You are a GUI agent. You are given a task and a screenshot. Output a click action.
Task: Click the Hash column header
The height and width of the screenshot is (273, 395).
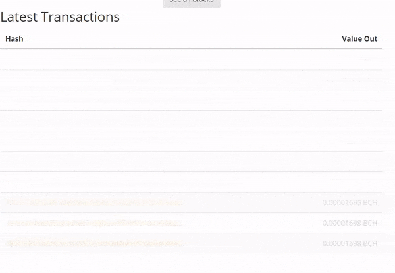[14, 39]
